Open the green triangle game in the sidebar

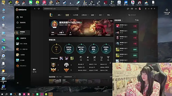tap(22, 38)
